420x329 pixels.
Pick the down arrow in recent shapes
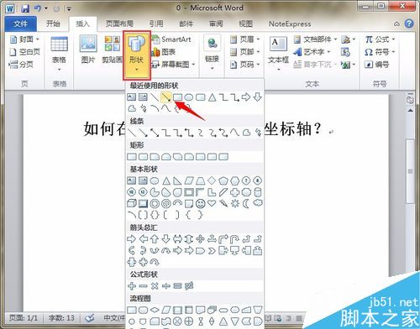(x=257, y=97)
